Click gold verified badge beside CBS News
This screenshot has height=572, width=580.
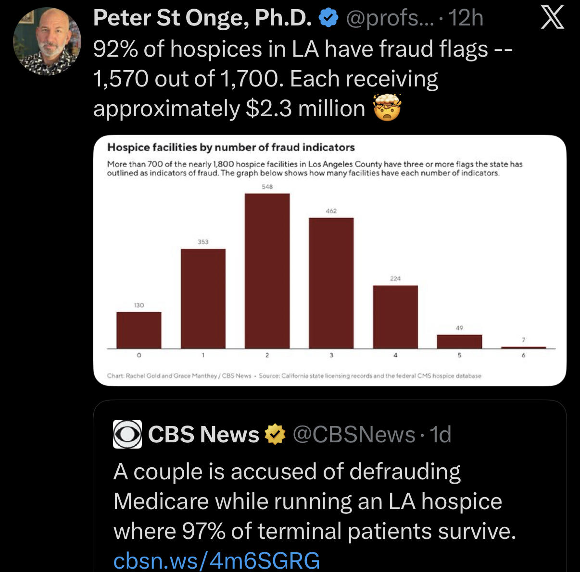pyautogui.click(x=275, y=434)
